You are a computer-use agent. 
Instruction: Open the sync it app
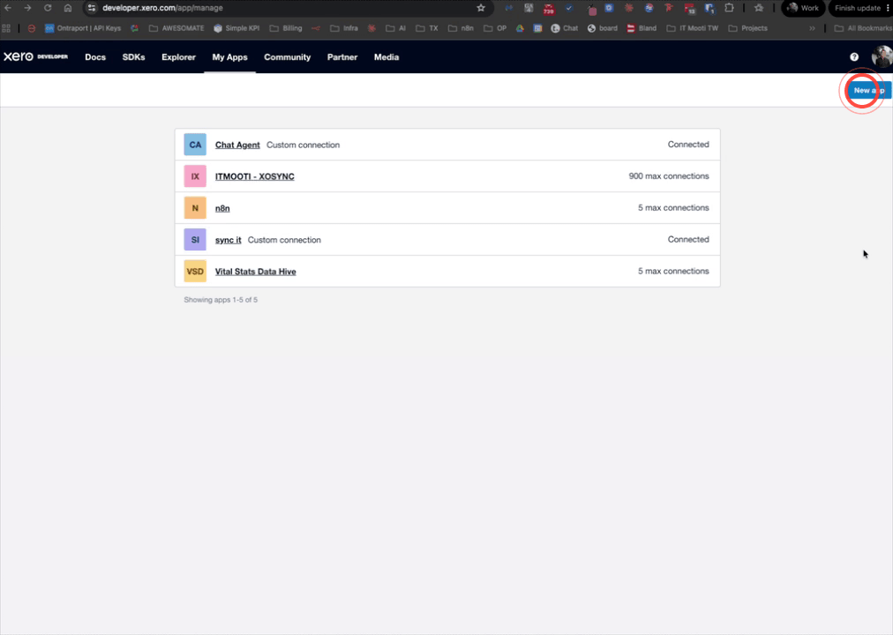point(228,240)
